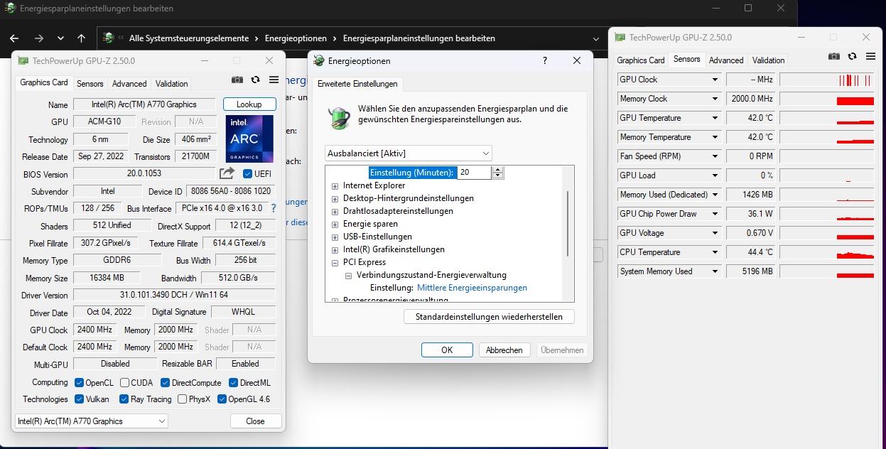Open the GPU Clock sensor dropdown
The width and height of the screenshot is (886, 449).
[715, 80]
